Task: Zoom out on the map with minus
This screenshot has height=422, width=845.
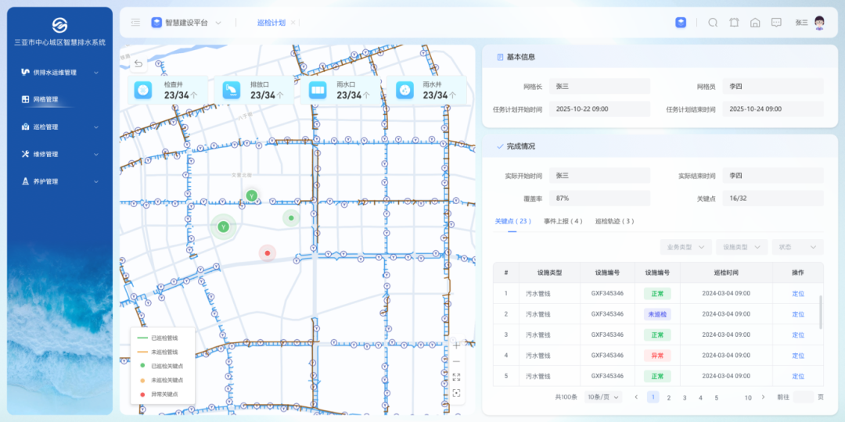Action: [456, 361]
